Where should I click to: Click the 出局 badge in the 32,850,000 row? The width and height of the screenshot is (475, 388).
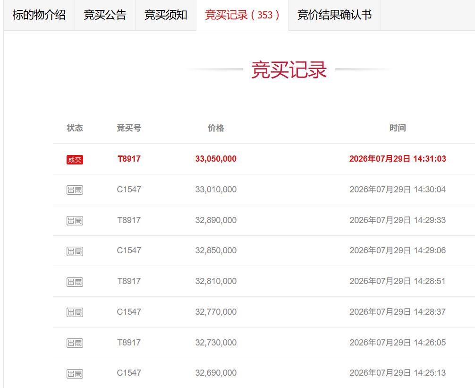coord(75,251)
